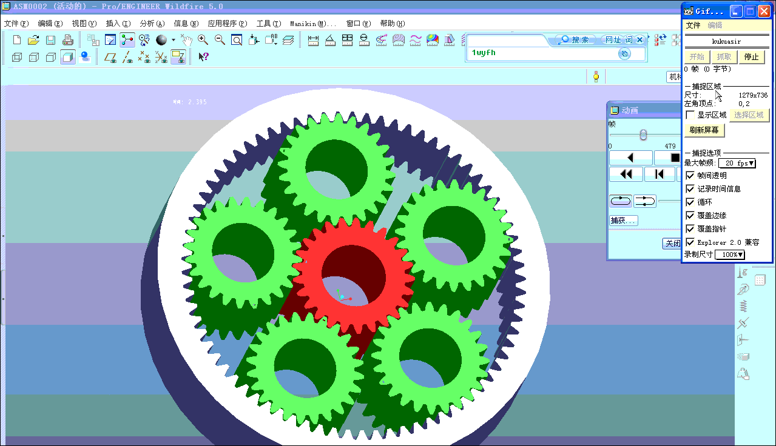Click the enhanced realism icon
The height and width of the screenshot is (446, 776).
tap(85, 57)
